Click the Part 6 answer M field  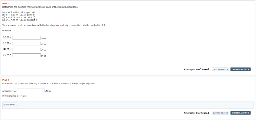(30, 91)
